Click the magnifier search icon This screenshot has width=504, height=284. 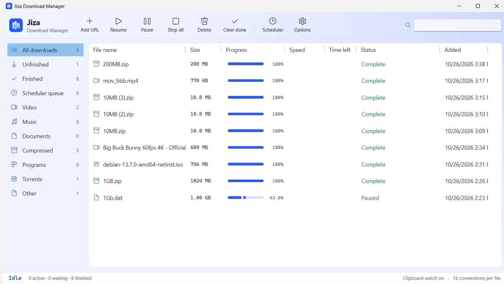tap(408, 25)
